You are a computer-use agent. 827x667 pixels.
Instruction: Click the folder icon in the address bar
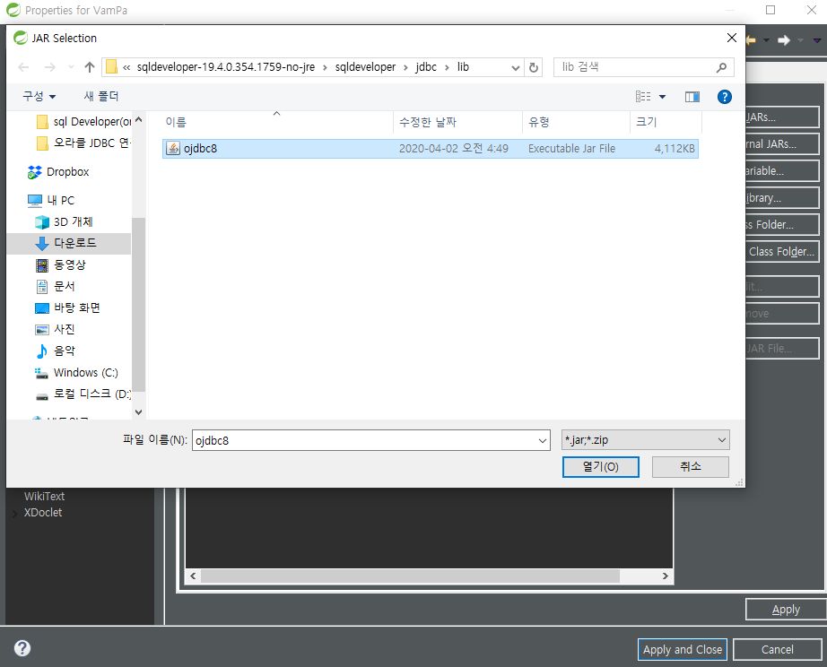(111, 67)
